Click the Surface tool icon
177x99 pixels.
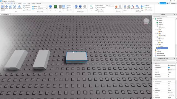pos(64,7)
